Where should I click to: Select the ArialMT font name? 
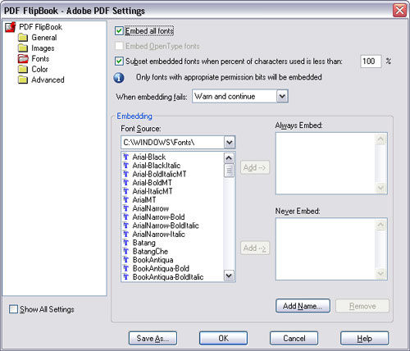click(x=144, y=200)
